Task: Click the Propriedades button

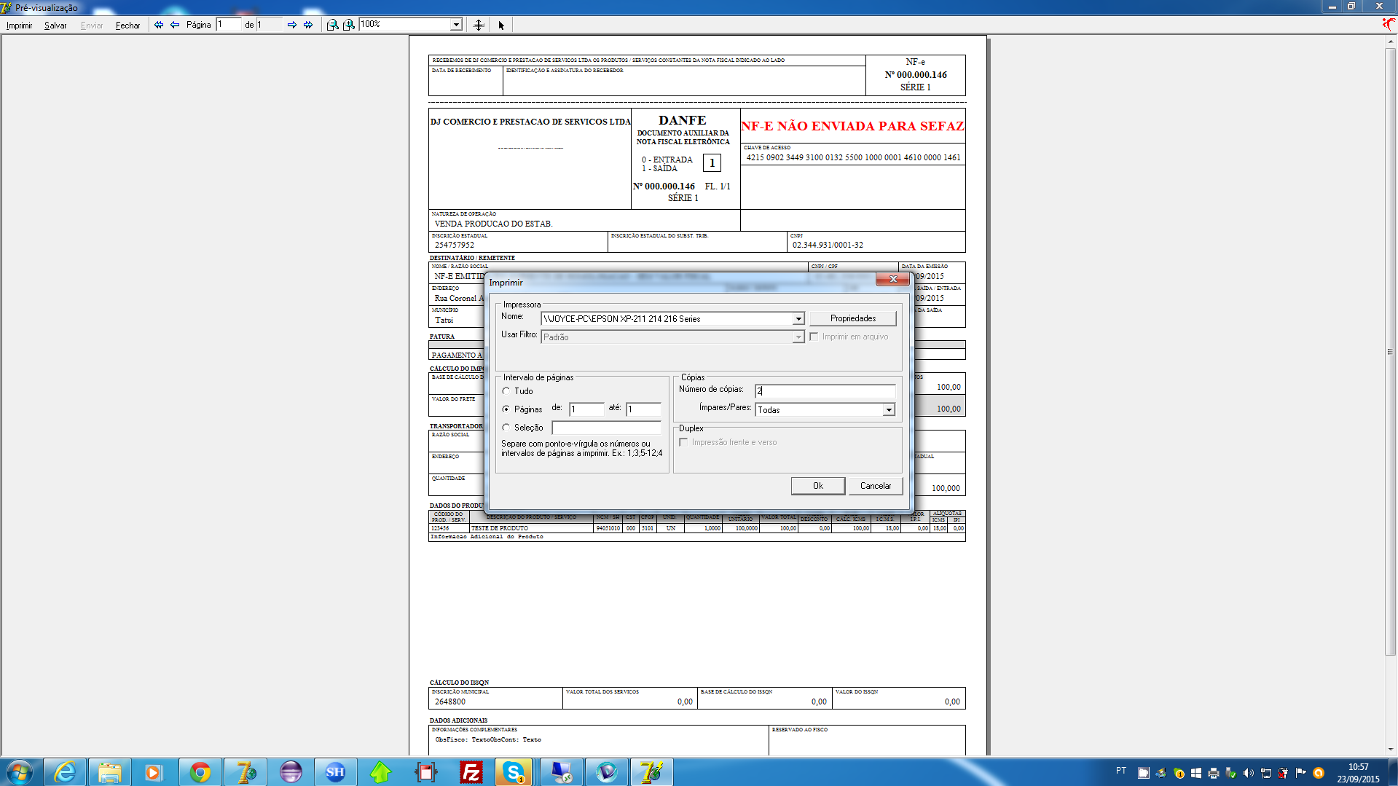Action: coord(853,318)
